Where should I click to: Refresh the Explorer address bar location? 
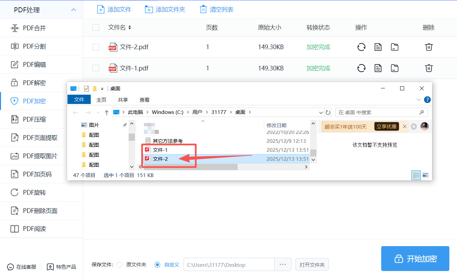pos(328,113)
